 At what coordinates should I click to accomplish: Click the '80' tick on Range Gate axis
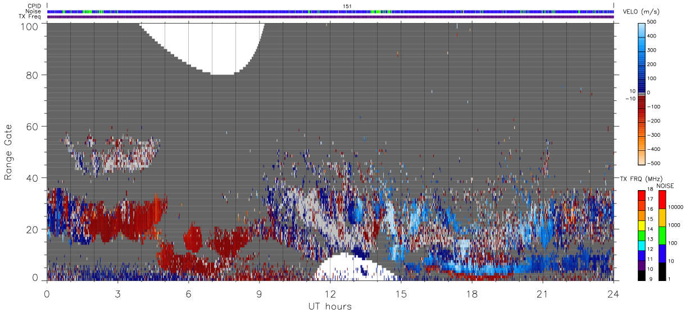coord(32,75)
